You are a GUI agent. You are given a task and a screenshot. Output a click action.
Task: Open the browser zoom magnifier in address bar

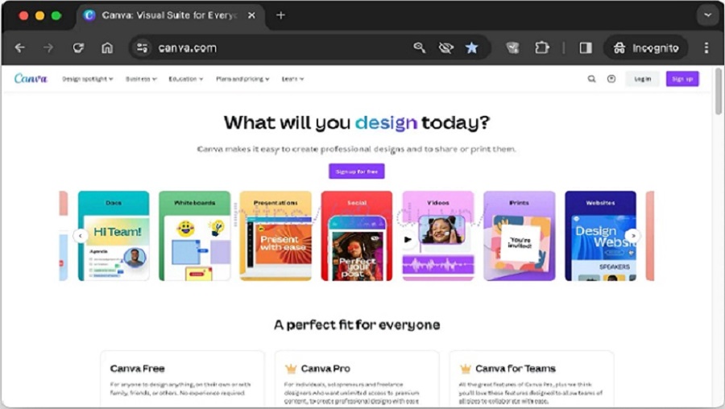point(420,48)
